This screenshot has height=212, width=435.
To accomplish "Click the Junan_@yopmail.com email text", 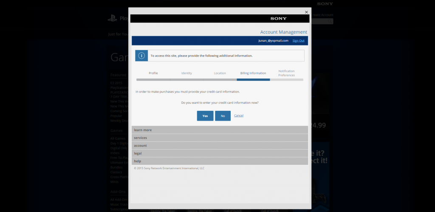I will 273,40.
